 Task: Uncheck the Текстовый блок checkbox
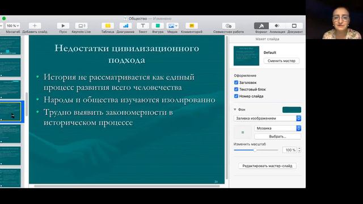coord(236,90)
